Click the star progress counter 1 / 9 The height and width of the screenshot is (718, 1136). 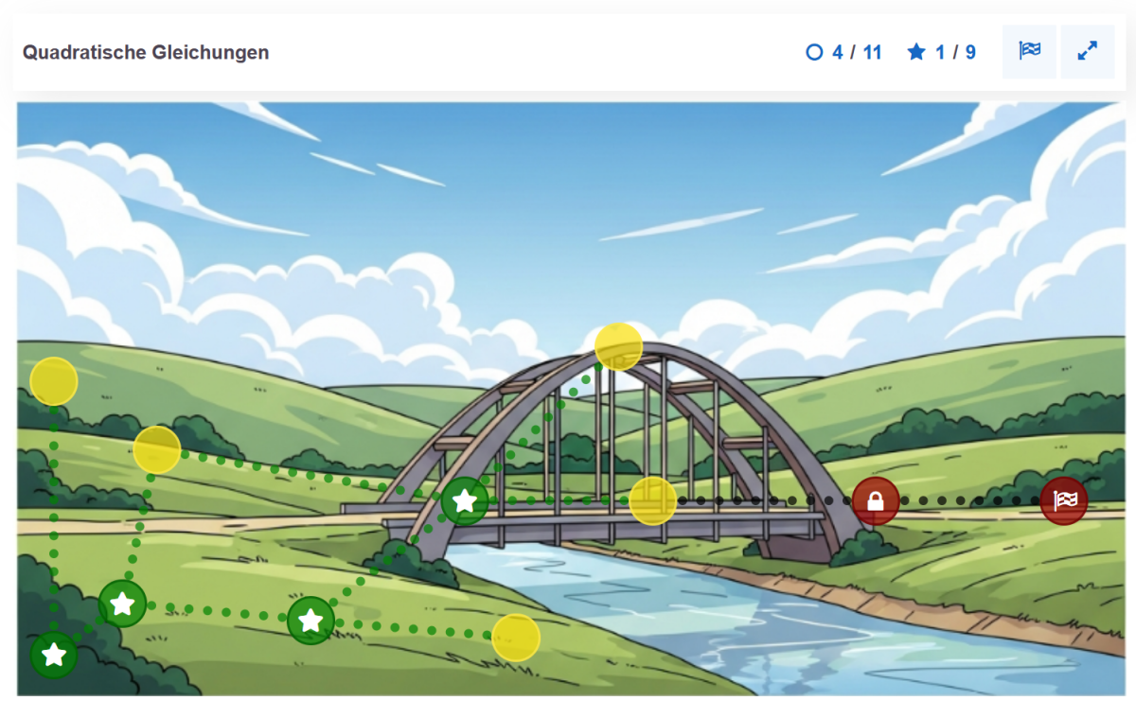coord(942,52)
